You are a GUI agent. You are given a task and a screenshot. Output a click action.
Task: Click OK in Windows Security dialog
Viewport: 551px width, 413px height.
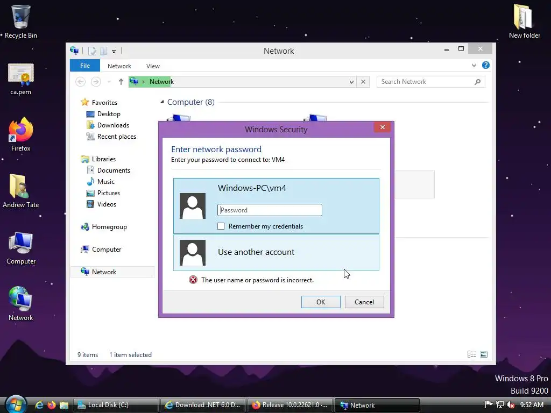coord(321,302)
